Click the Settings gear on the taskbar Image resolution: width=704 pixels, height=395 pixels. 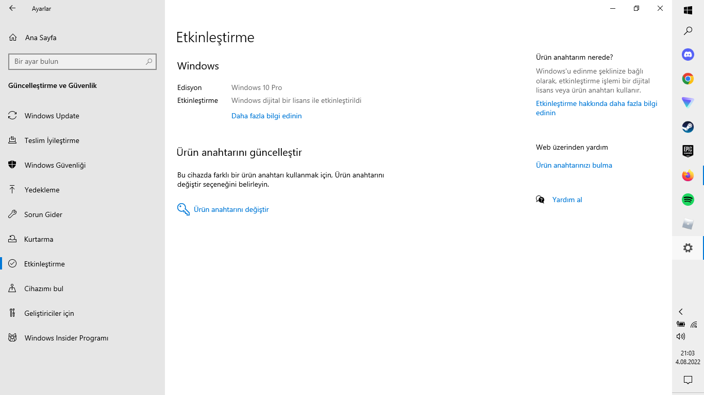click(688, 248)
